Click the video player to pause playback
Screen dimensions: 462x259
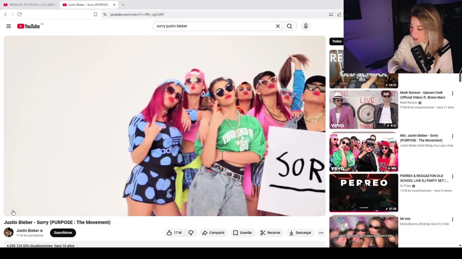click(165, 126)
